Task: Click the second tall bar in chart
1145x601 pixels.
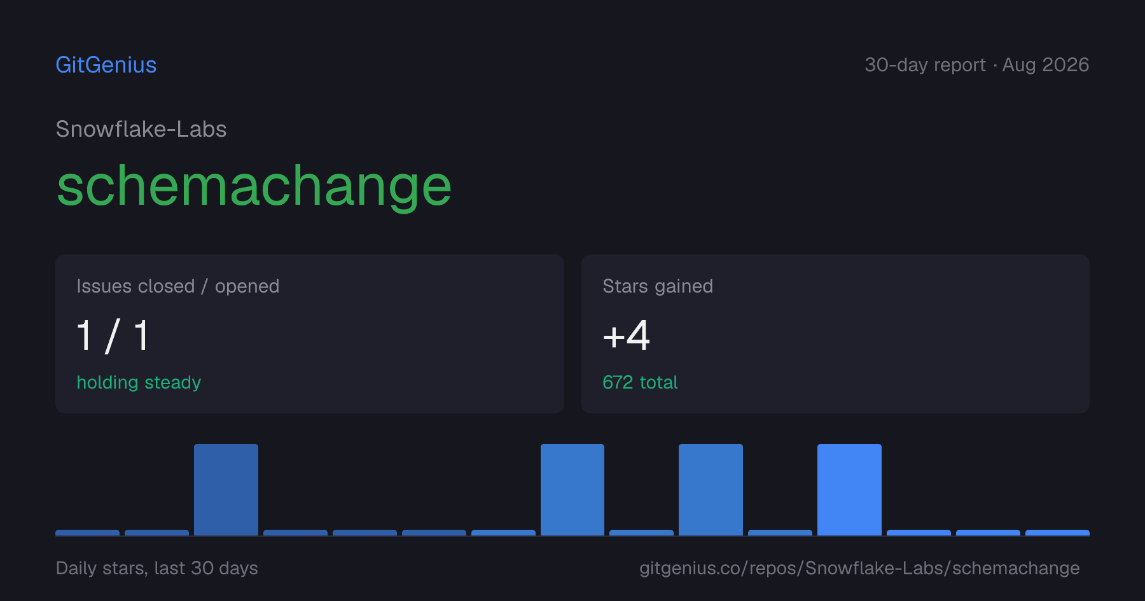Action: coord(572,490)
